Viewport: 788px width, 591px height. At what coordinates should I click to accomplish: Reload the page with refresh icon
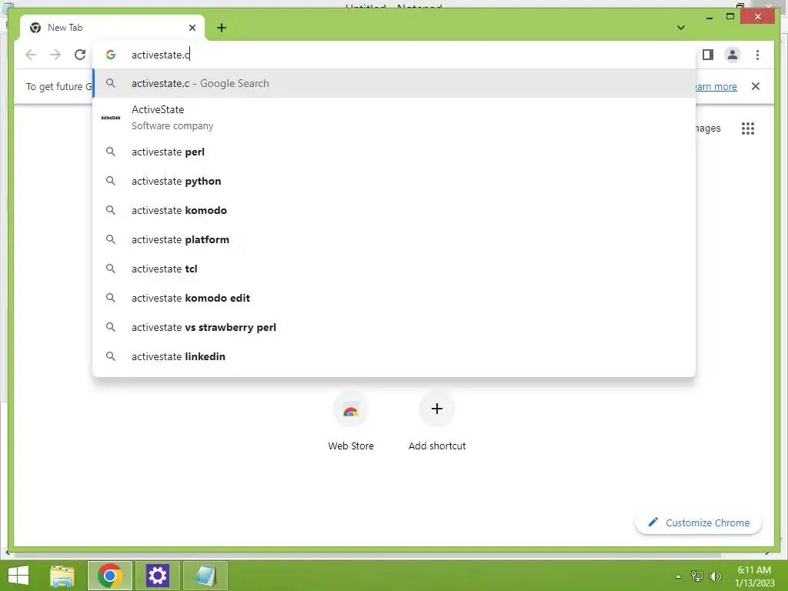[80, 55]
